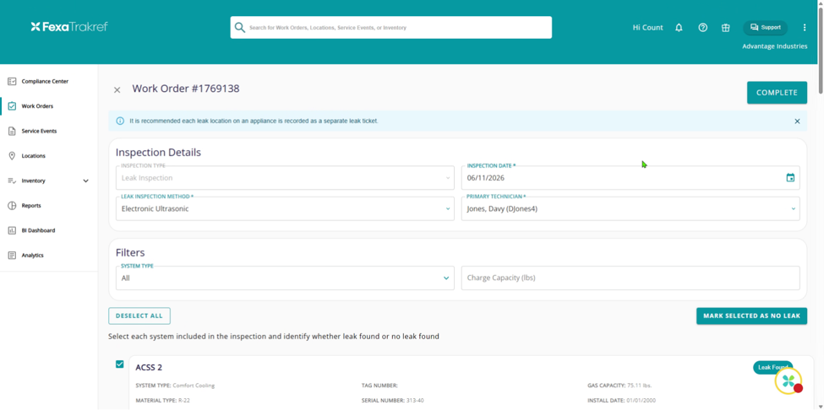
Task: Click the Charge Capacity (lbs) field
Action: coord(630,278)
